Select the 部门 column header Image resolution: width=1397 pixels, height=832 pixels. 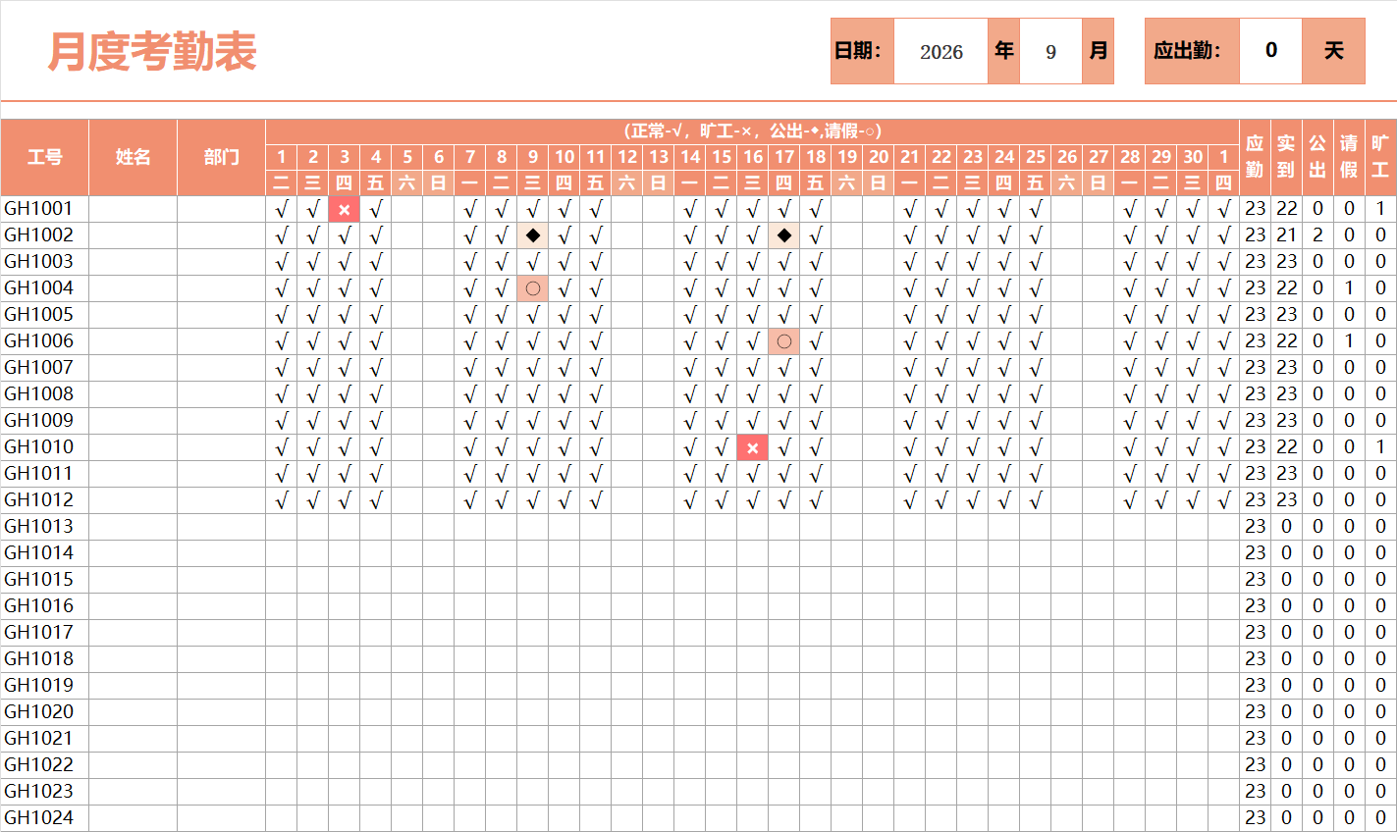click(221, 157)
